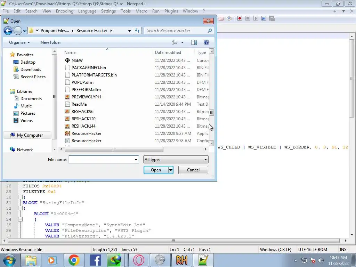Click the Back arrow in Open dialog
This screenshot has height=267, width=356.
click(x=8, y=31)
